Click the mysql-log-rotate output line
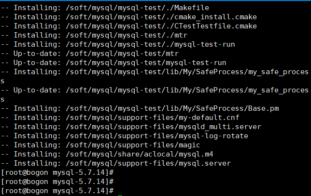This screenshot has width=311, height=196. 125,136
